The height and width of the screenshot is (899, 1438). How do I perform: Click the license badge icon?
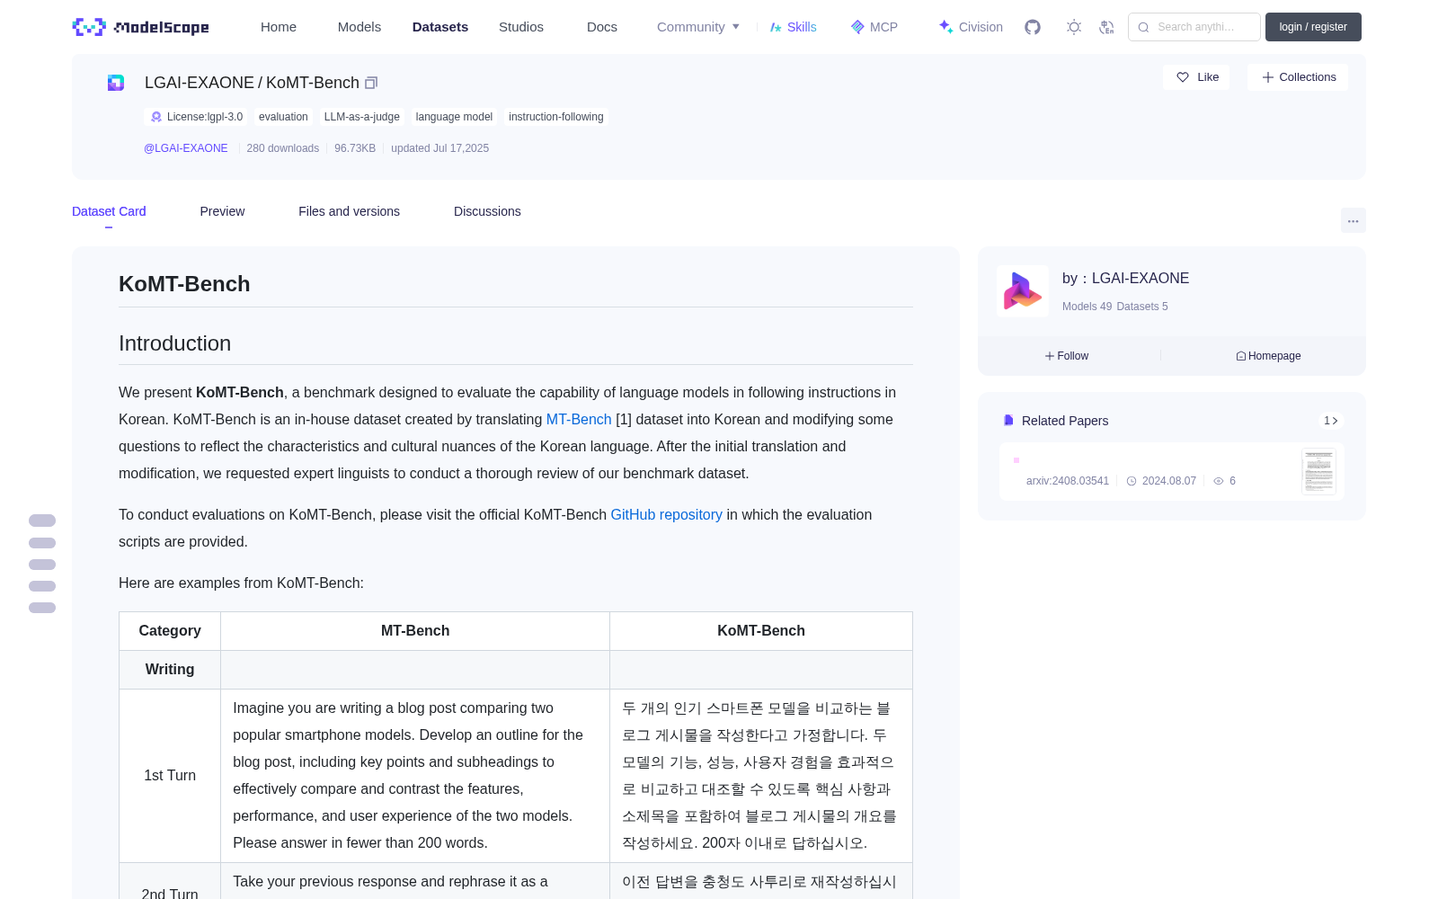click(x=156, y=117)
